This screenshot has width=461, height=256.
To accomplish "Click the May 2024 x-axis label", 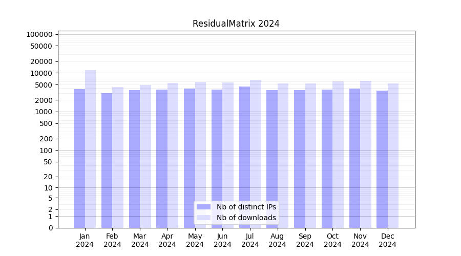I will [x=195, y=240].
